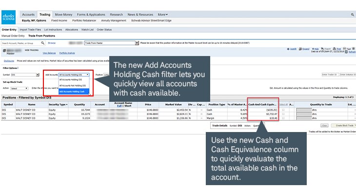This screenshot has width=356, height=190.
Task: Click the Select All link
Action: click(283, 105)
